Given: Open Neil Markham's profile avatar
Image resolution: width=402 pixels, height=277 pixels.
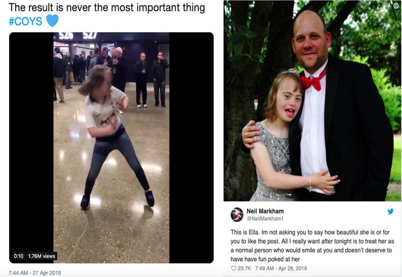Looking at the screenshot, I should (x=237, y=215).
